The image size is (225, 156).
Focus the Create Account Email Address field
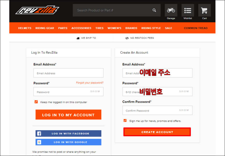(x=157, y=73)
